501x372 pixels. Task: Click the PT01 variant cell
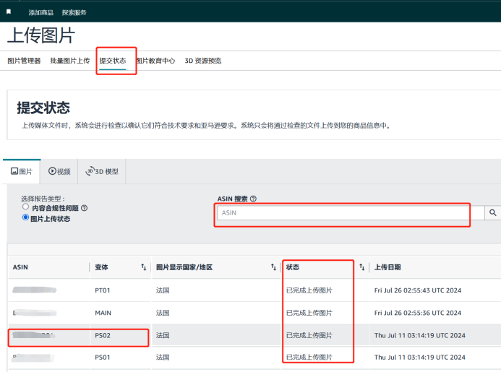pos(103,290)
